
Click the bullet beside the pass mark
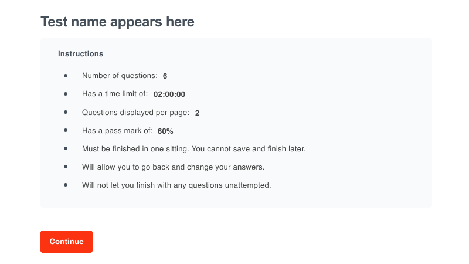(x=66, y=130)
